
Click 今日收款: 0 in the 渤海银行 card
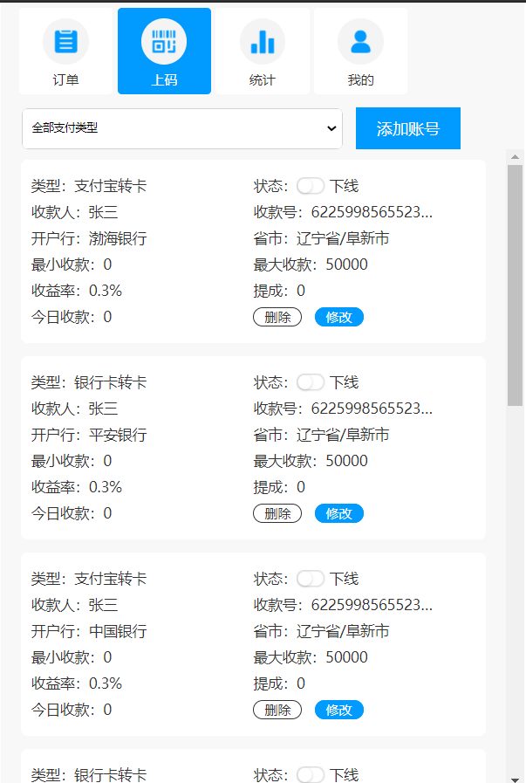72,317
